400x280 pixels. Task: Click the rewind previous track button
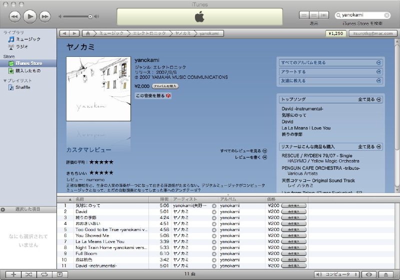point(15,17)
